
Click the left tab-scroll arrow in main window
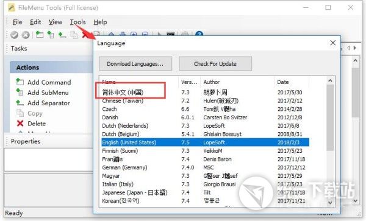click(348, 47)
